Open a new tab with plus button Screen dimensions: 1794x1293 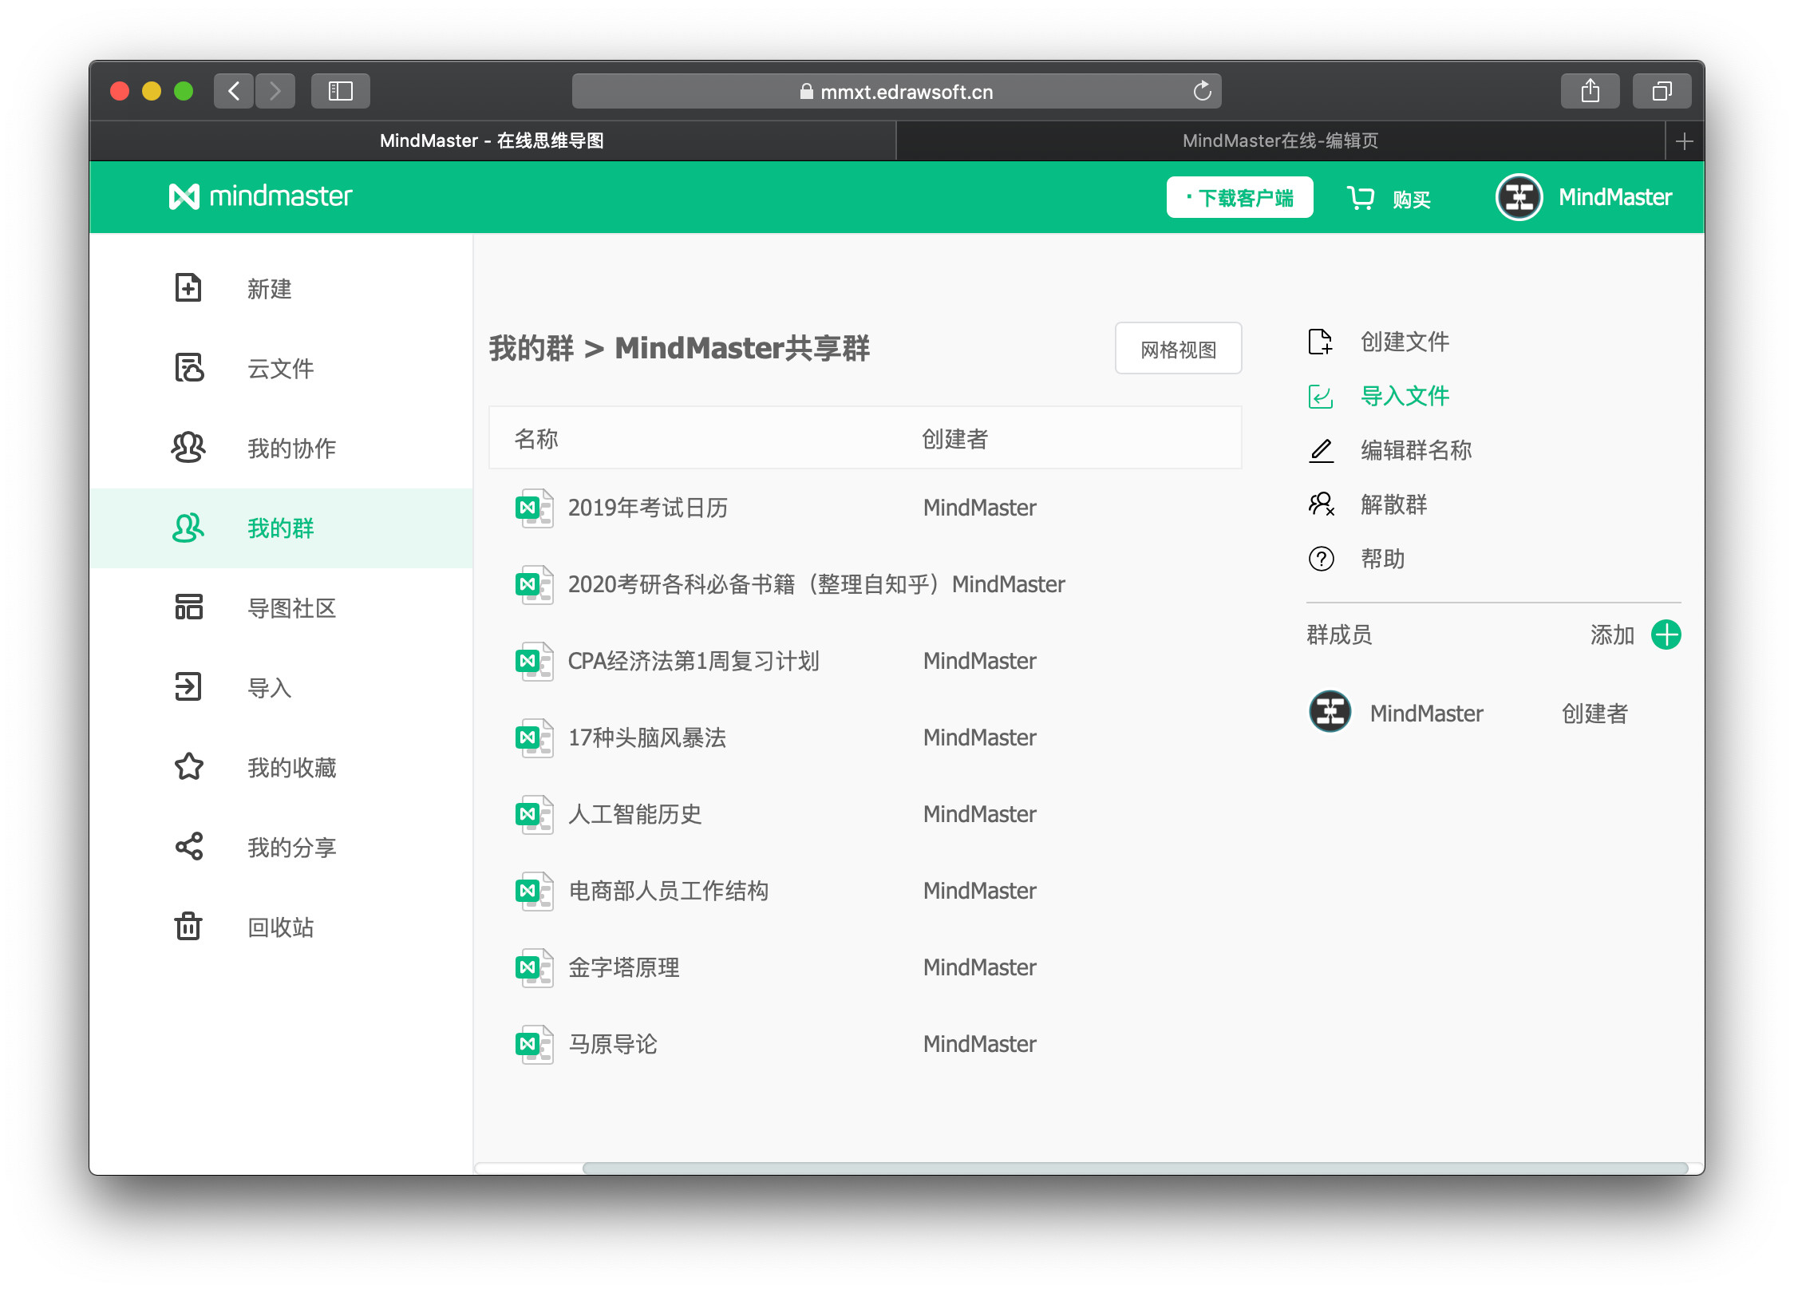tap(1685, 141)
